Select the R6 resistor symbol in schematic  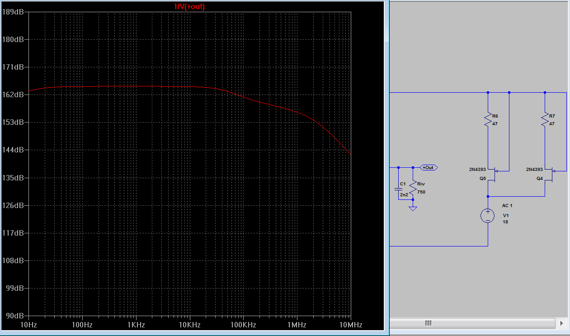488,120
